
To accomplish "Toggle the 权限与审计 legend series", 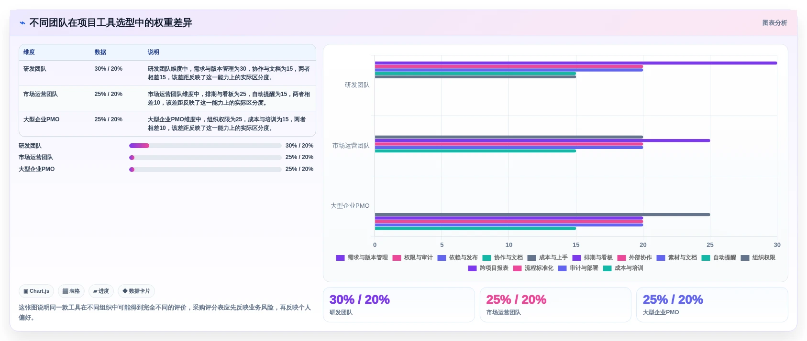I will click(x=412, y=257).
